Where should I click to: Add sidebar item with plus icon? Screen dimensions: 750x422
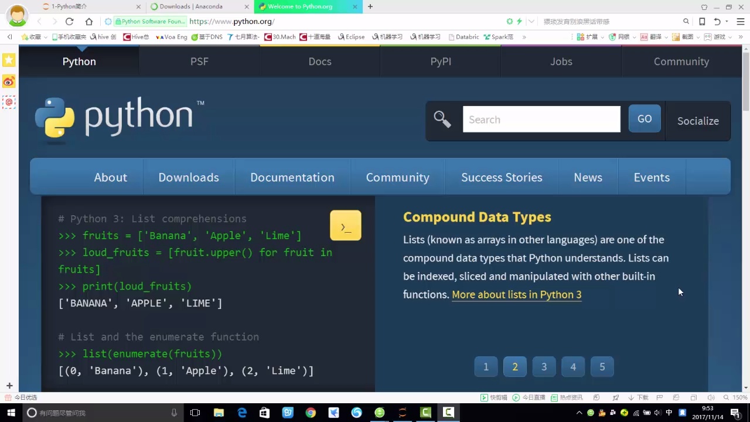pos(9,386)
